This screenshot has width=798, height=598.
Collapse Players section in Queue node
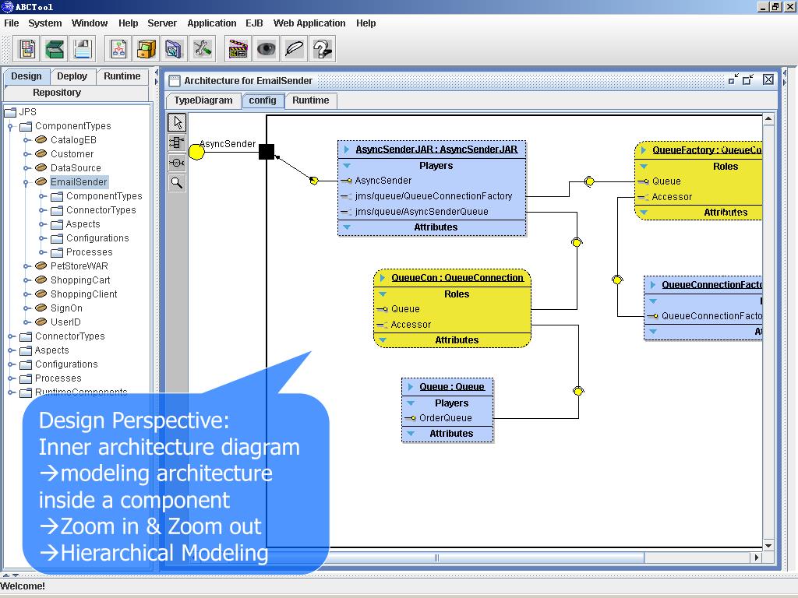[x=411, y=403]
